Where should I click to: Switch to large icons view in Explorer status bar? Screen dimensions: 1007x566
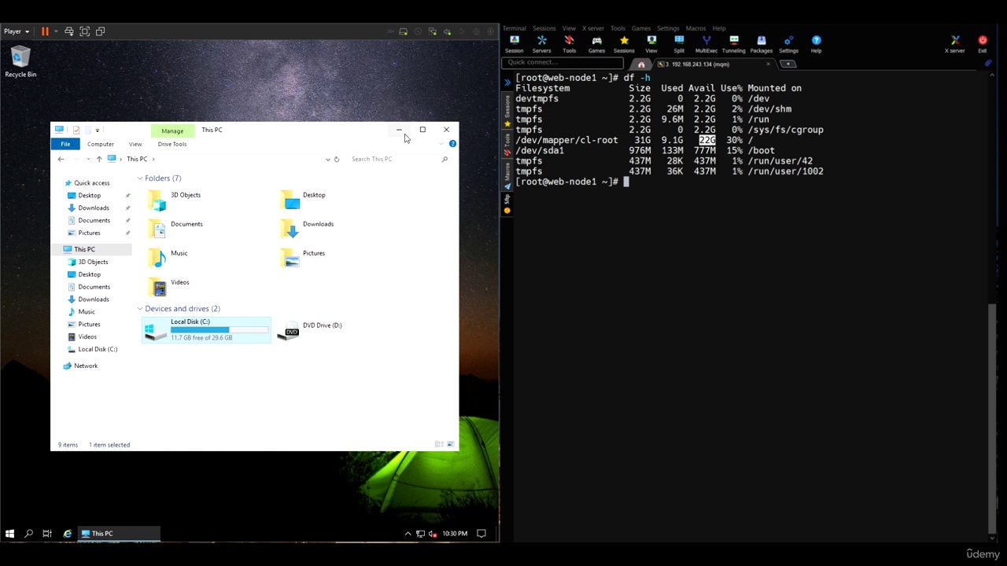[x=451, y=445]
